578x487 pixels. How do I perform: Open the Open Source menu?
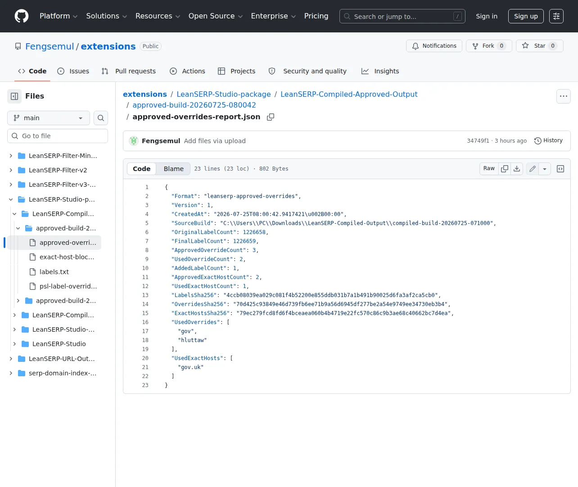coord(216,16)
